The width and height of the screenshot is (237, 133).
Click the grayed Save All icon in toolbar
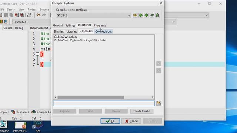coord(11,15)
